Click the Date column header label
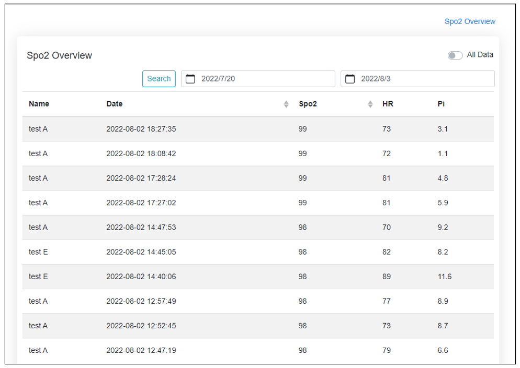 115,104
